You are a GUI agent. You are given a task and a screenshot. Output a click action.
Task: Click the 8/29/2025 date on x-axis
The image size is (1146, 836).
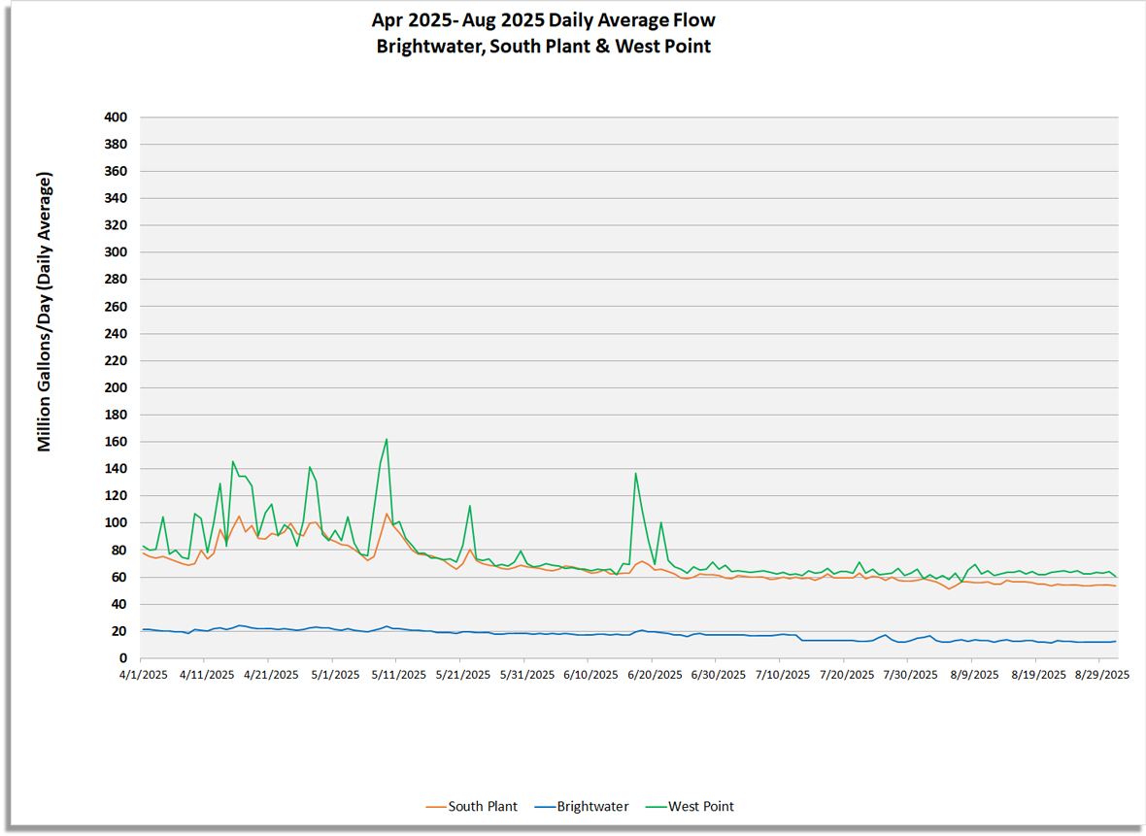(1097, 673)
